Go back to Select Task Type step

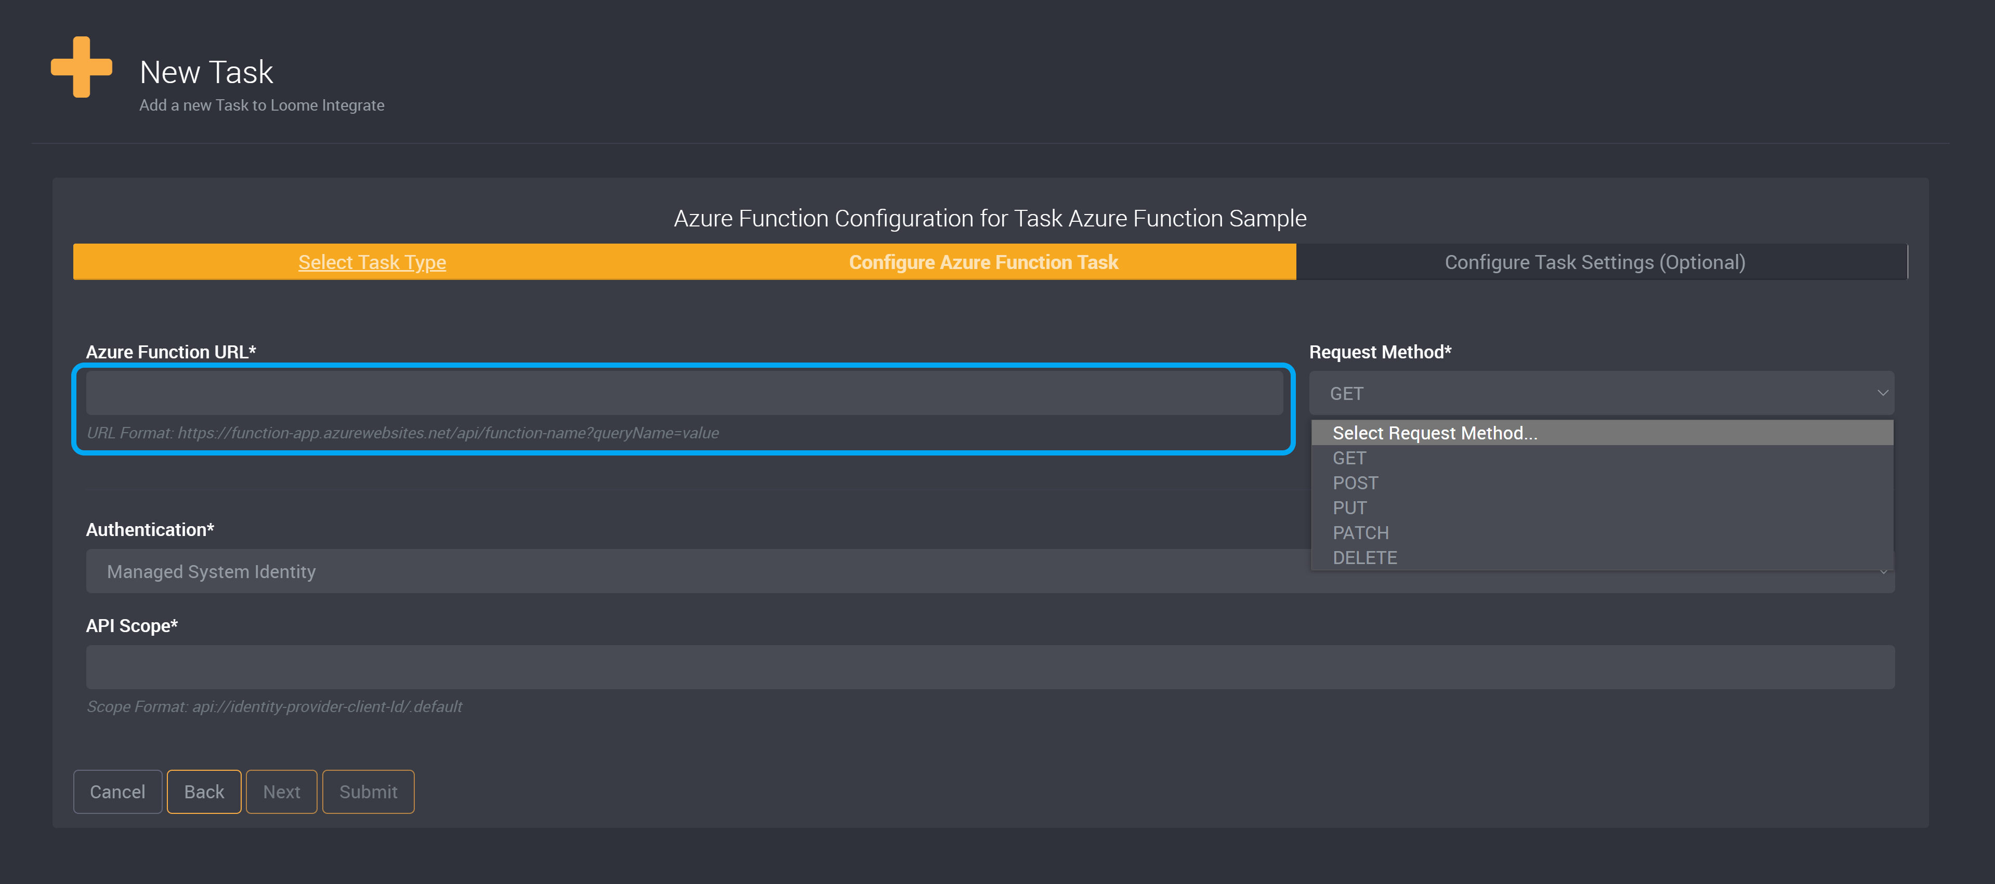[372, 262]
